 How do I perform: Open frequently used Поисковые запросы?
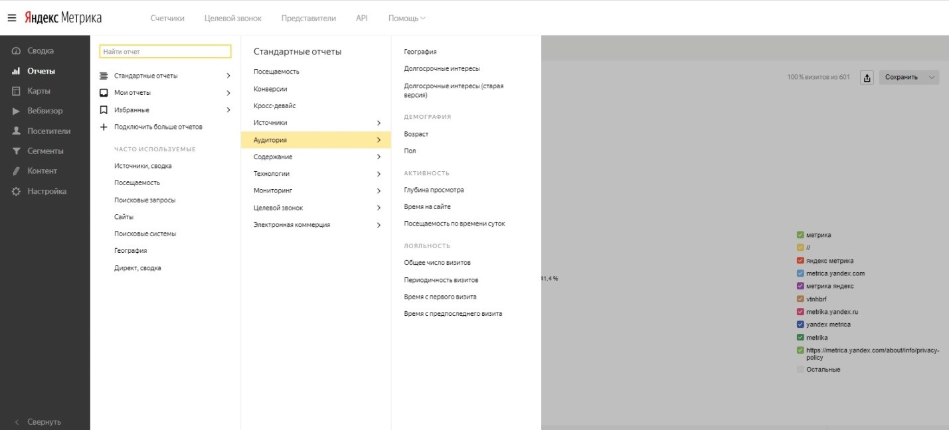pyautogui.click(x=145, y=200)
